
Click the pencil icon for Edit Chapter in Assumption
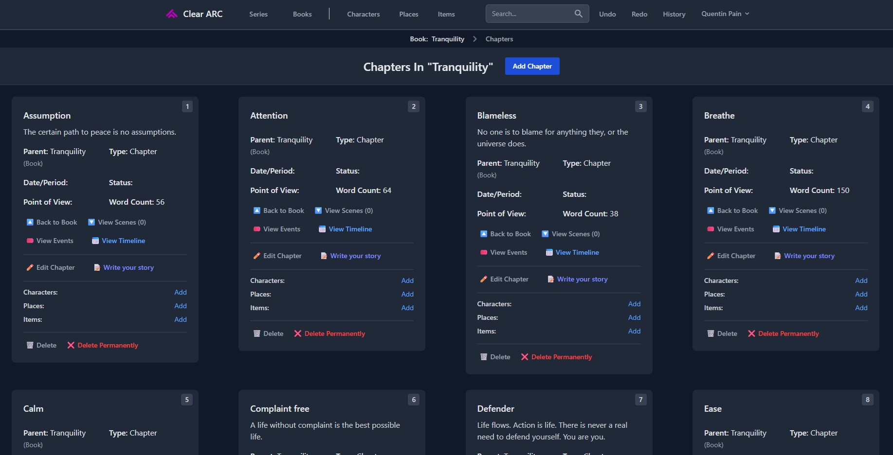click(30, 267)
